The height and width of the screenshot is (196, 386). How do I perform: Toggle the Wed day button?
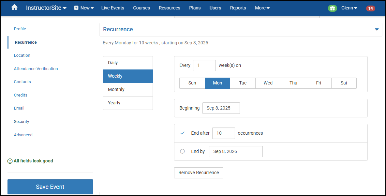pyautogui.click(x=268, y=83)
